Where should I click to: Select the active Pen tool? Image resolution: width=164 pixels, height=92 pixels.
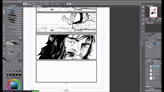point(4,26)
